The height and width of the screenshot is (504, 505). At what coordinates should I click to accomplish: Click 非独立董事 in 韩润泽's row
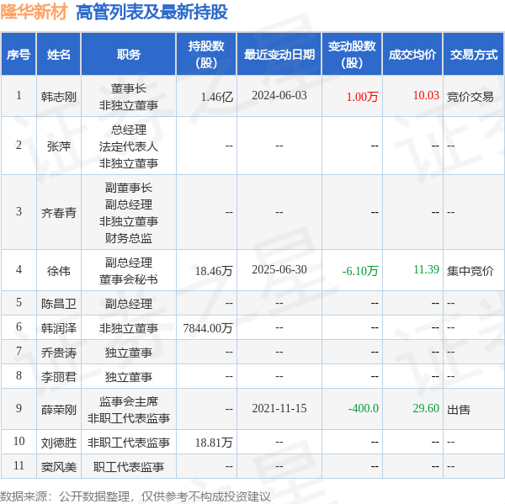tap(129, 328)
